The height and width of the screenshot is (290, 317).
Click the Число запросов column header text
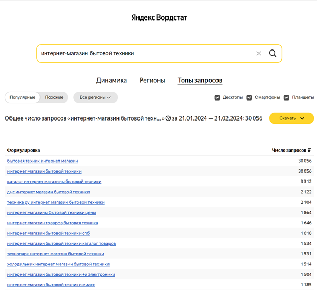289,150
